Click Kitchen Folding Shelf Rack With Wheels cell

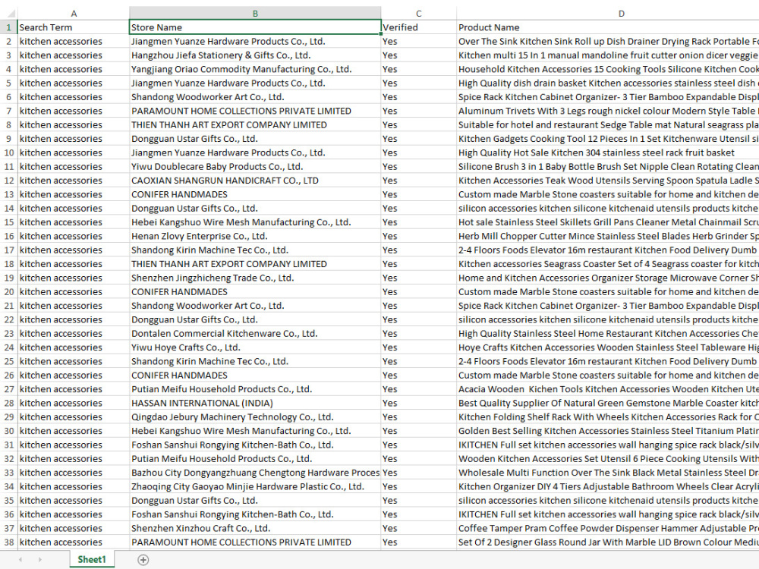click(x=607, y=417)
